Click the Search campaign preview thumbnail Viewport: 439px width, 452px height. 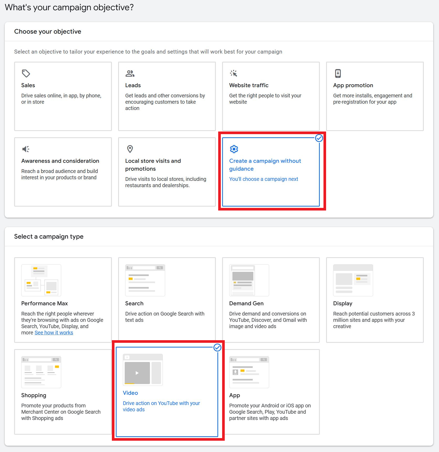tap(145, 280)
